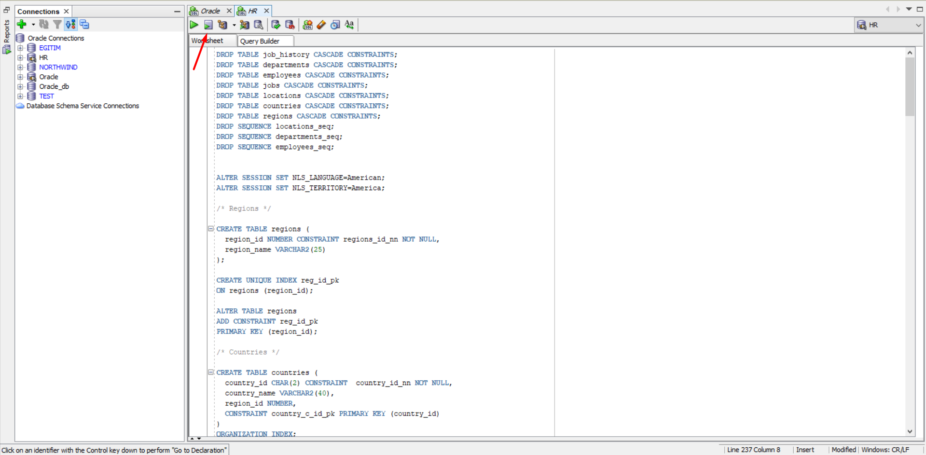Click the editor scrollbar up arrow
The height and width of the screenshot is (455, 926).
point(910,53)
